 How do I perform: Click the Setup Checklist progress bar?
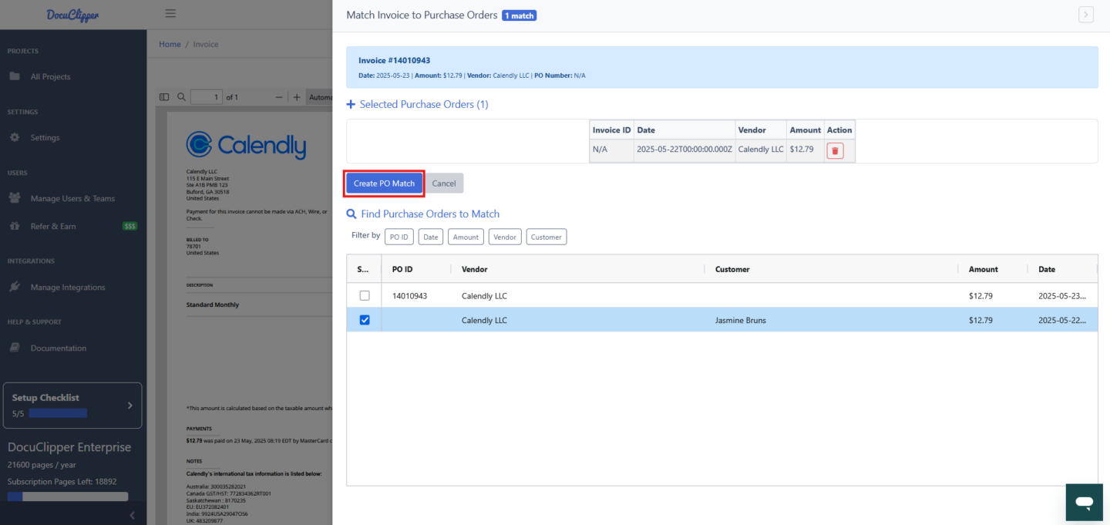tap(58, 413)
